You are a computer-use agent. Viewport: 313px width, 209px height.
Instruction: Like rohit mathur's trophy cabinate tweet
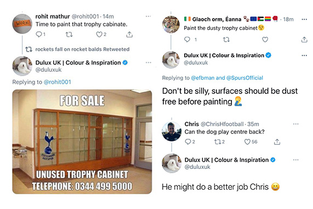click(99, 35)
